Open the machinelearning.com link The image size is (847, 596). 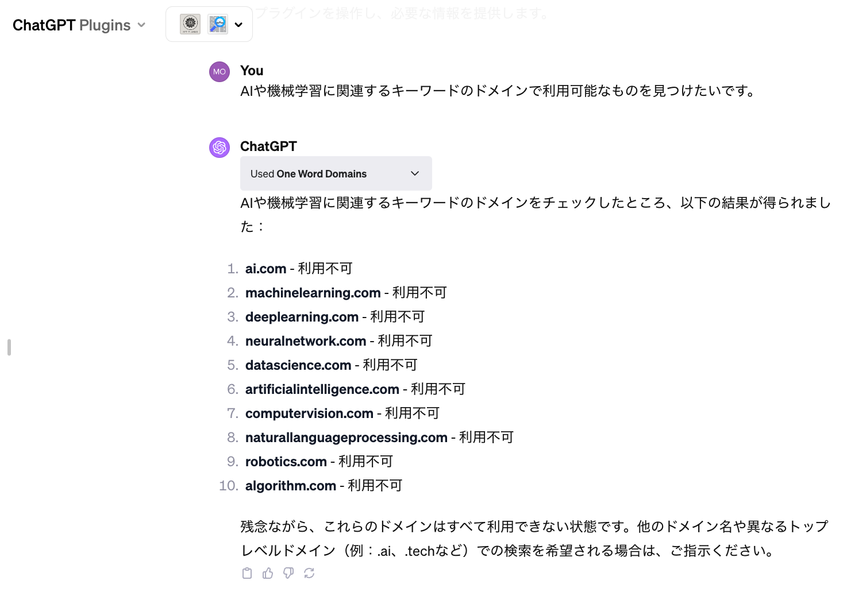[x=313, y=293]
